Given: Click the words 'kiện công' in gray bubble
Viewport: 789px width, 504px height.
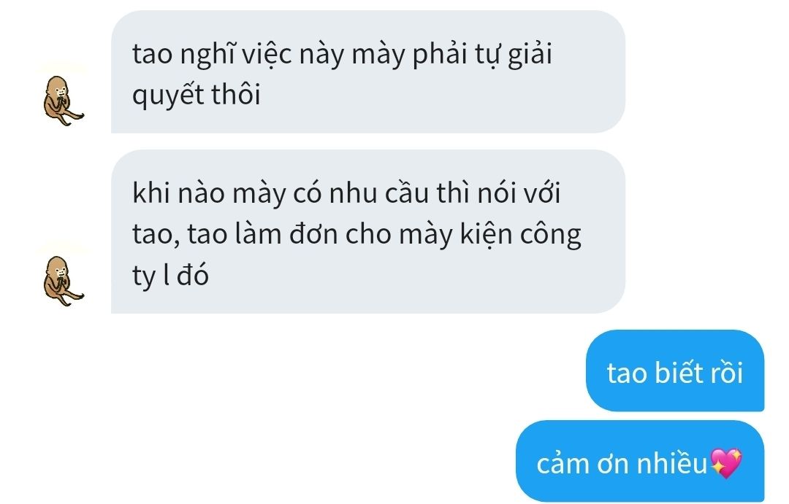Looking at the screenshot, I should (521, 235).
